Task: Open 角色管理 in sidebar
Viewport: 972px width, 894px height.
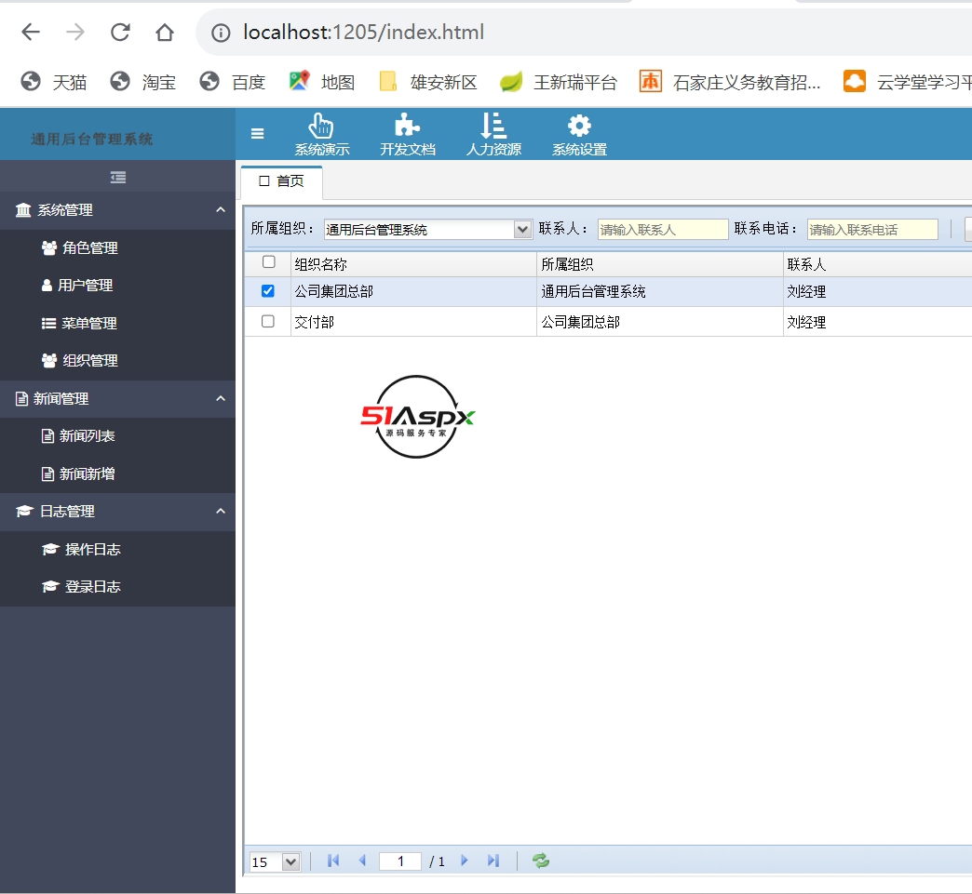Action: coord(118,247)
